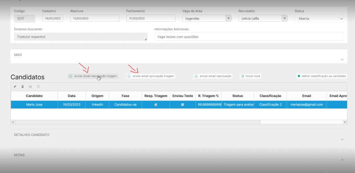Click the save disk icon in candidates toolbar
Screen dimensions: 355x173
tap(31, 87)
